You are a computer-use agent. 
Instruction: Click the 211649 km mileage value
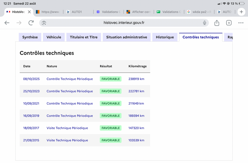pyautogui.click(x=136, y=103)
